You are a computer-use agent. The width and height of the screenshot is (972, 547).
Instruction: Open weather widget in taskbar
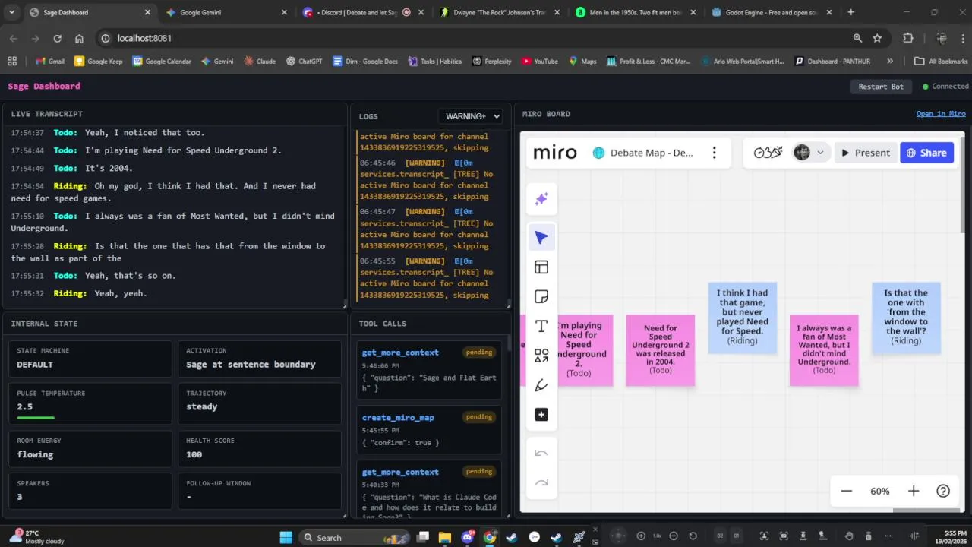(37, 537)
